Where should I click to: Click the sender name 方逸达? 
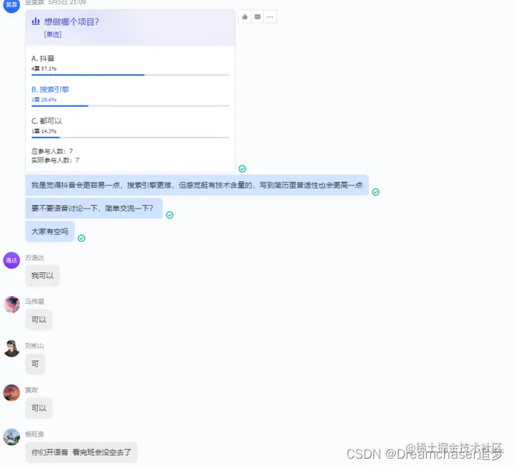pyautogui.click(x=35, y=258)
